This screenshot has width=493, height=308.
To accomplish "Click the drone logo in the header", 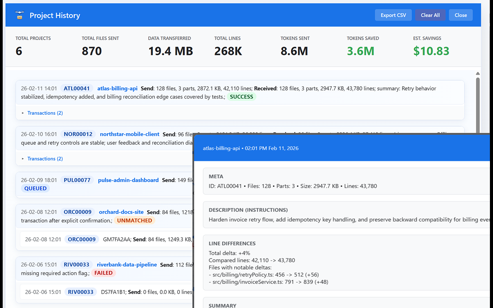I will coord(18,15).
